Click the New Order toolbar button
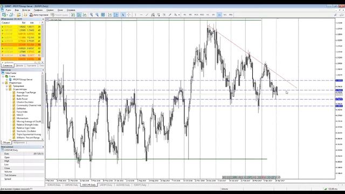Screen dimensions: 345x194 [59, 15]
